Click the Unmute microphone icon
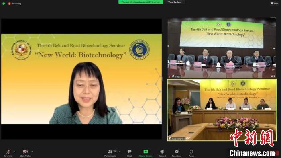Image resolution: width=281 pixels, height=158 pixels. coord(8,152)
